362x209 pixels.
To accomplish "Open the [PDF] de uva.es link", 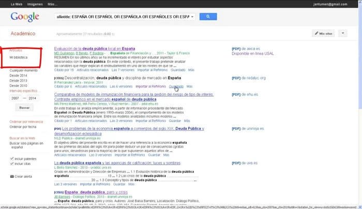I will pyautogui.click(x=245, y=163).
